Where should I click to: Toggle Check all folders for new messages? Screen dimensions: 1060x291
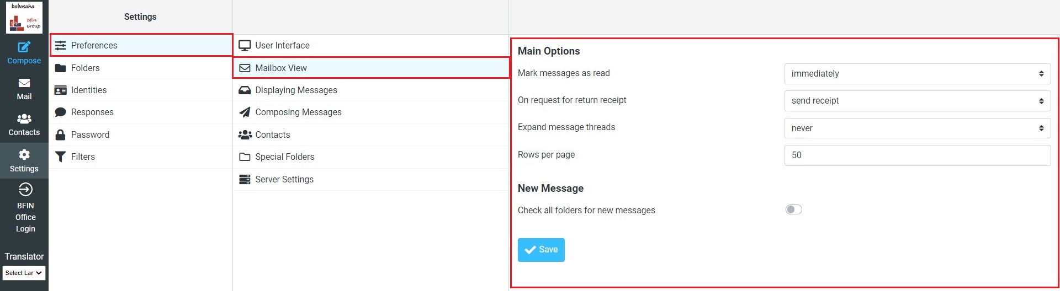pos(793,209)
